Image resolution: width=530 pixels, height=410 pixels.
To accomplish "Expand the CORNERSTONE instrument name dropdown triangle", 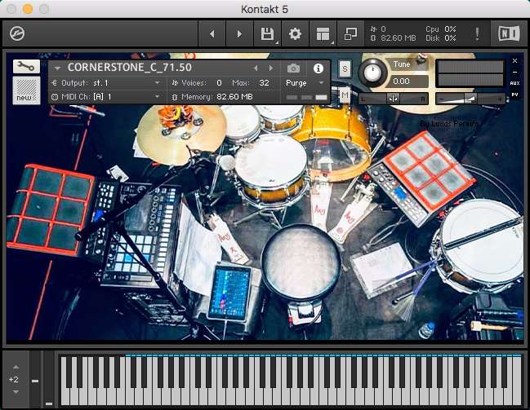I will coord(57,68).
